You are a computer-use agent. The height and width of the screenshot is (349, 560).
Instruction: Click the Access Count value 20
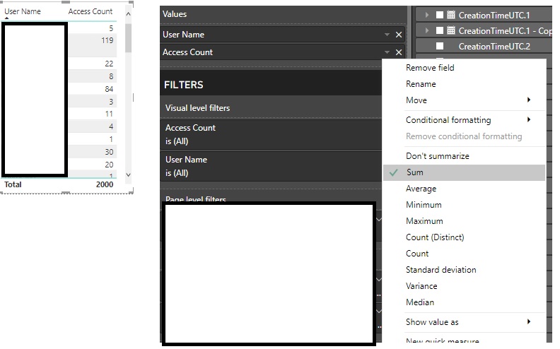pos(109,165)
